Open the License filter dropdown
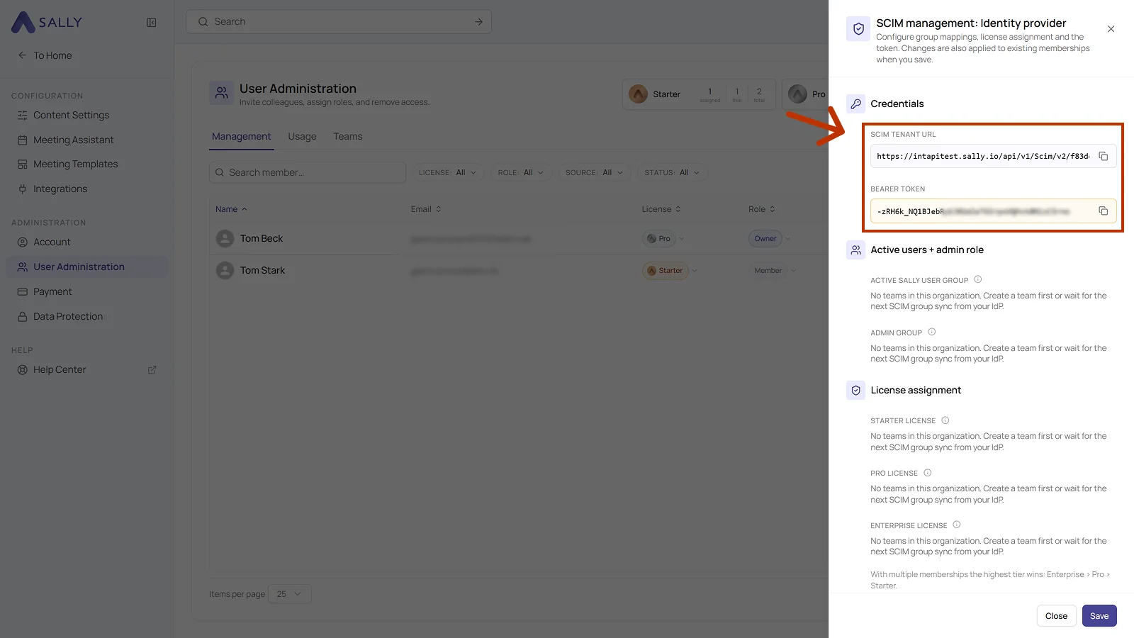The width and height of the screenshot is (1134, 638). point(448,172)
